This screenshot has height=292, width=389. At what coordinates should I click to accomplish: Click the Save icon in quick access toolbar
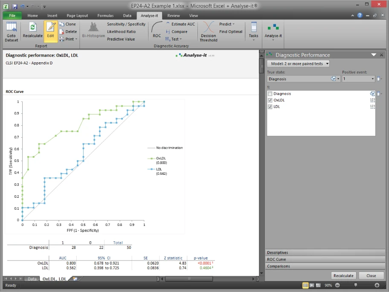click(x=15, y=6)
